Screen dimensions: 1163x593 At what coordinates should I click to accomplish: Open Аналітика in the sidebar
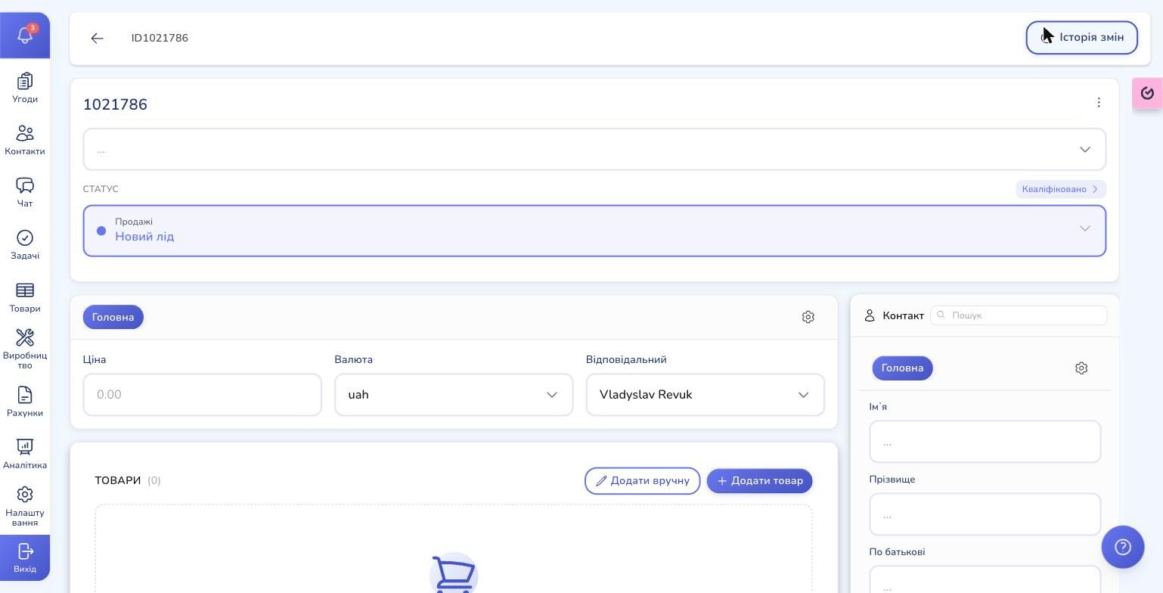[x=25, y=454]
